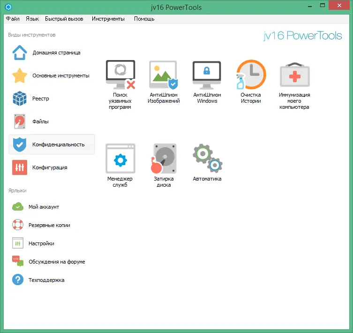Open the Service Manager gear window icon
The width and height of the screenshot is (353, 333).
coord(120,159)
